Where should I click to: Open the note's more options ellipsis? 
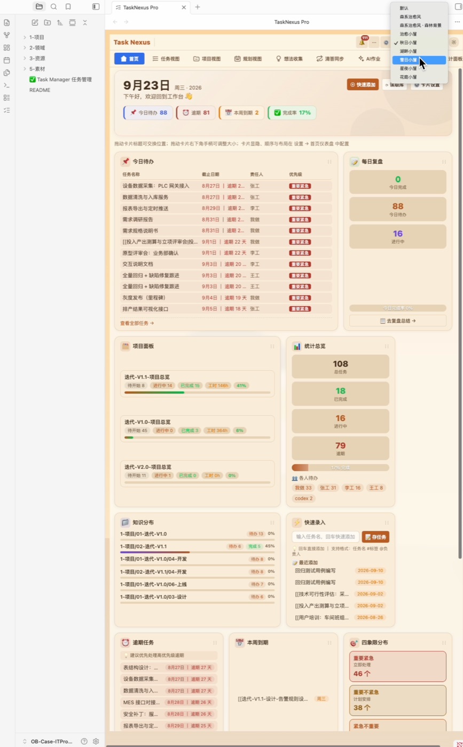point(458,22)
